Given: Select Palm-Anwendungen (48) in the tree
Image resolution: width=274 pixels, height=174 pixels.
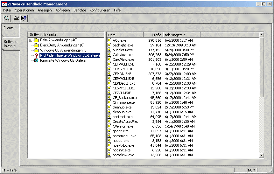Looking at the screenshot, I should [59, 40].
